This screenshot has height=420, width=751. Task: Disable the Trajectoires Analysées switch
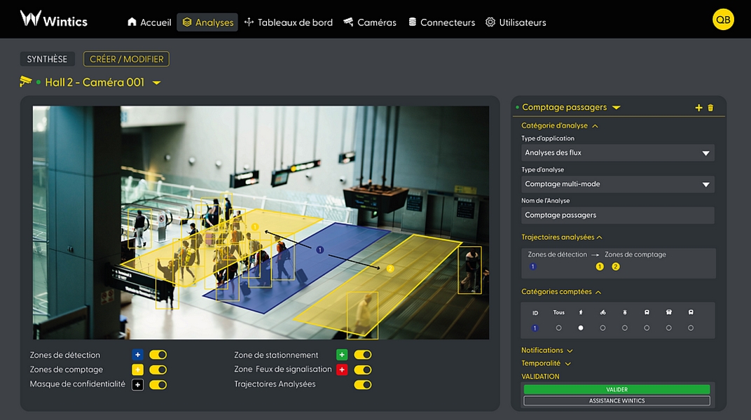coord(363,384)
